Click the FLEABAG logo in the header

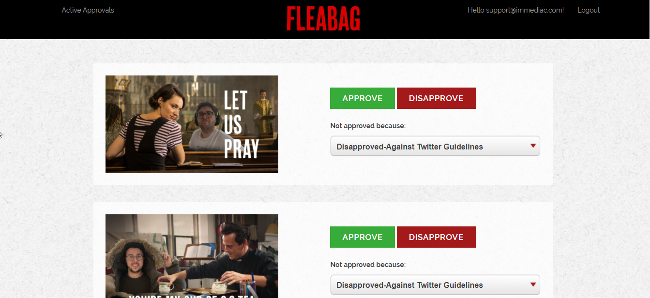[x=323, y=18]
